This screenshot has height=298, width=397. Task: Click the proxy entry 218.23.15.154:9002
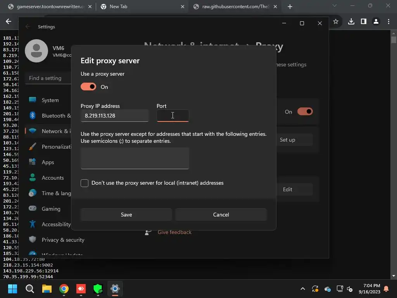tap(28, 265)
